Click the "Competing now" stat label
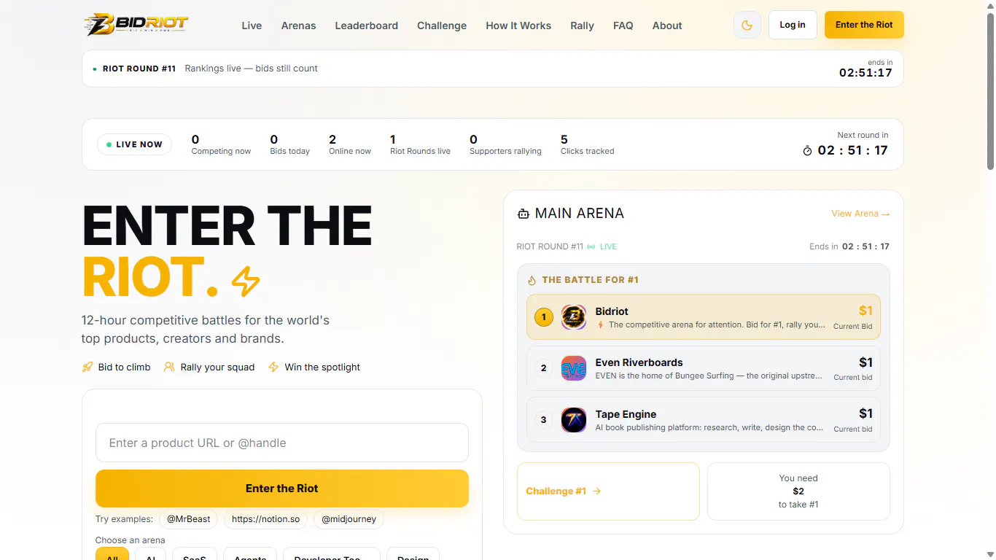Image resolution: width=996 pixels, height=560 pixels. coord(221,152)
